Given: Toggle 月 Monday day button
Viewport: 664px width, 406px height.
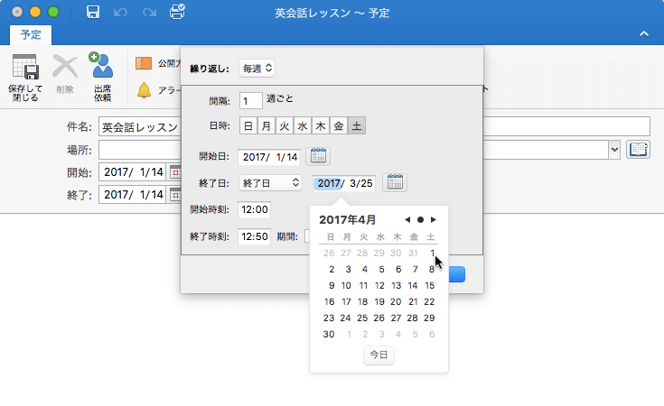Looking at the screenshot, I should click(x=266, y=125).
